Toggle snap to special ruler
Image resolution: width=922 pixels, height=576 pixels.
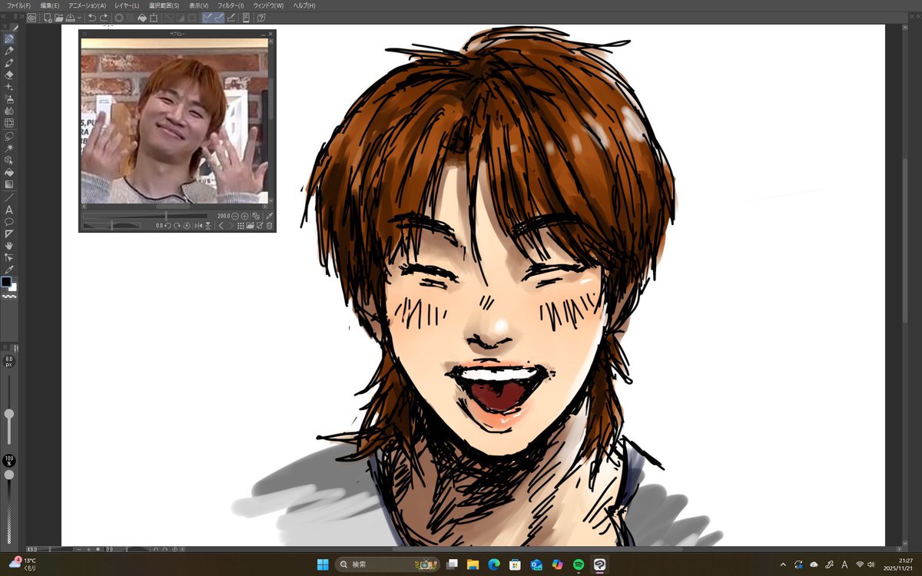pyautogui.click(x=219, y=18)
